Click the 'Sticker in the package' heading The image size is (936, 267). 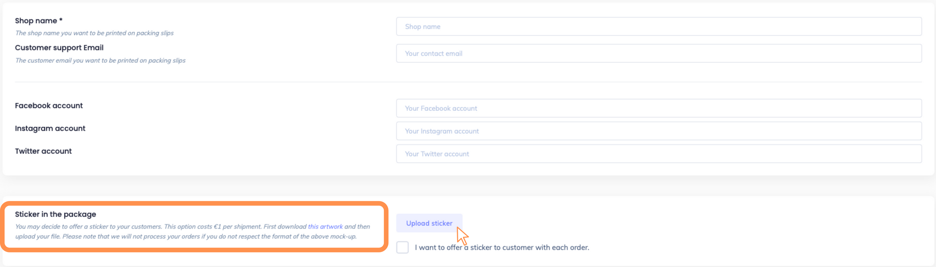55,214
